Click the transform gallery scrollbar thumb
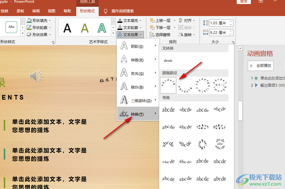This screenshot has height=189, width=285. click(x=240, y=110)
